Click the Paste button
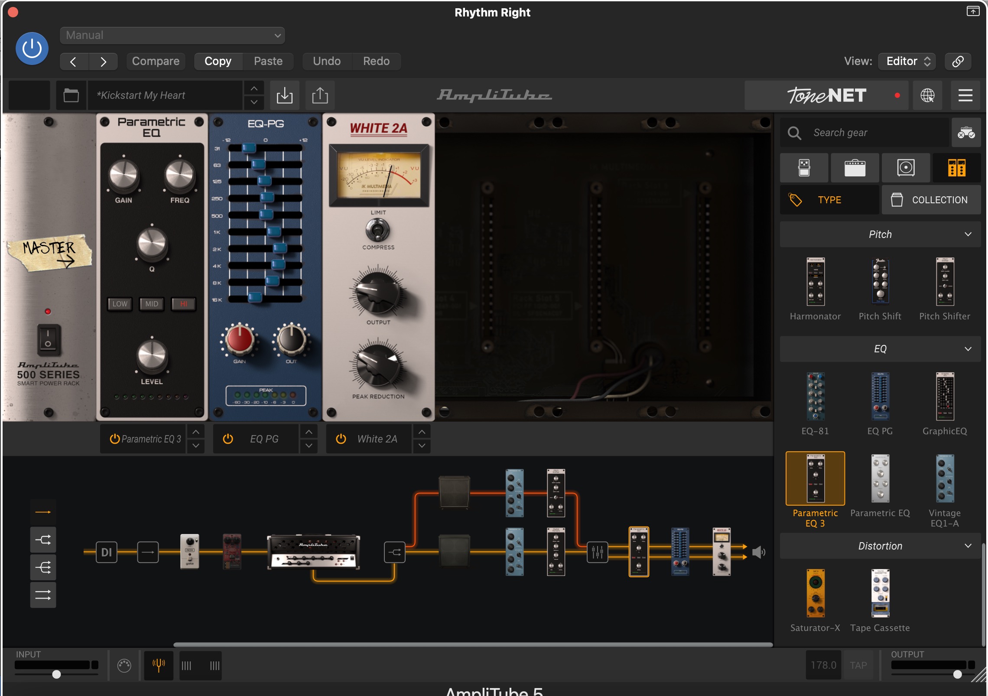 pyautogui.click(x=268, y=61)
